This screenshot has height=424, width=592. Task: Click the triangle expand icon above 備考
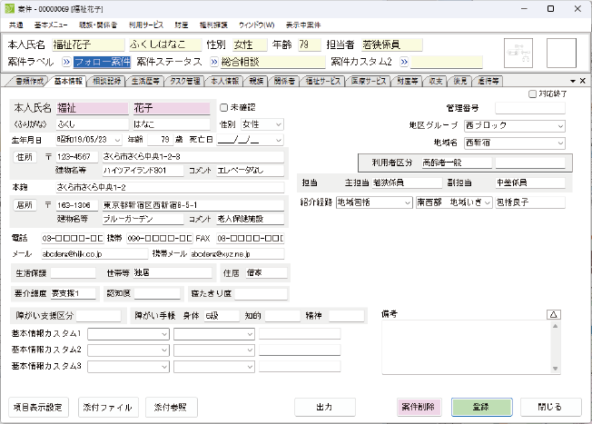[553, 315]
